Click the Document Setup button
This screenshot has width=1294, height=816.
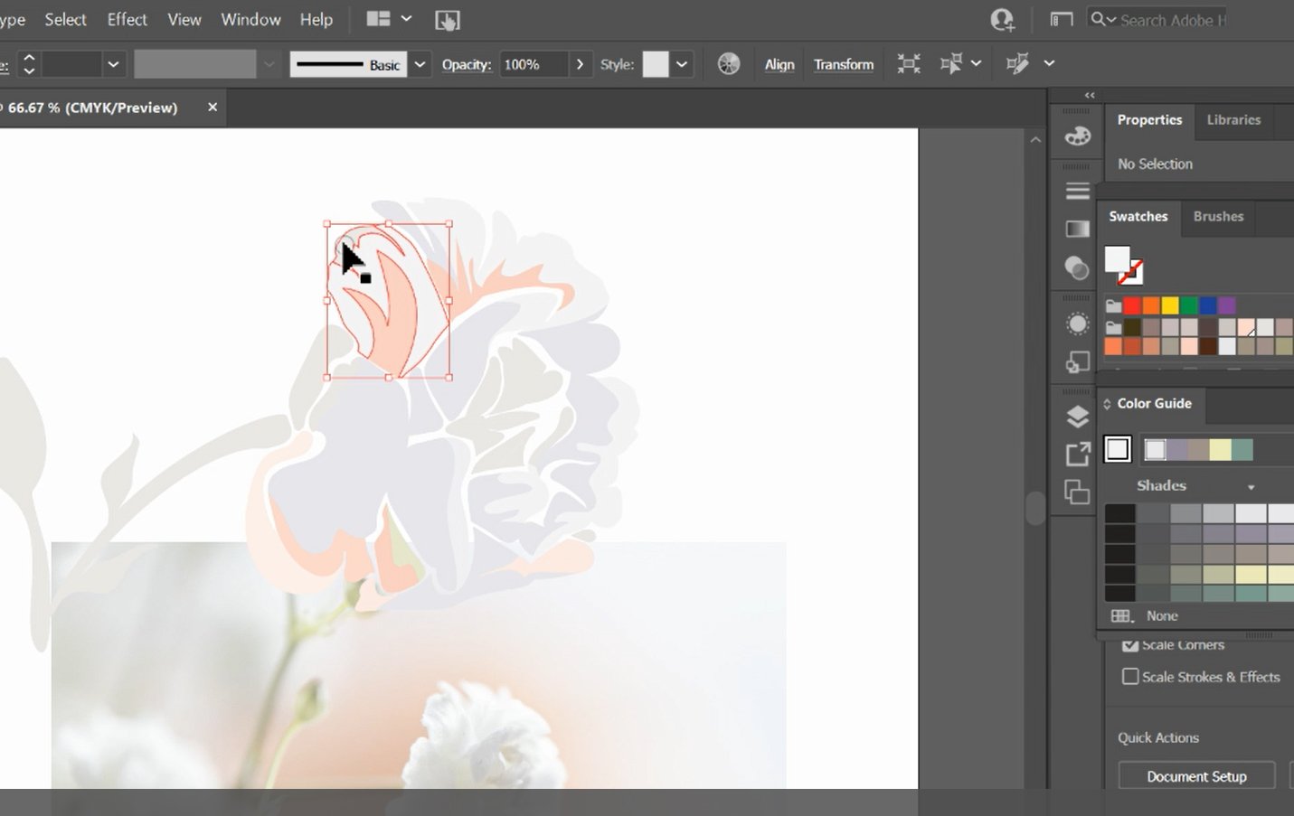click(x=1195, y=776)
